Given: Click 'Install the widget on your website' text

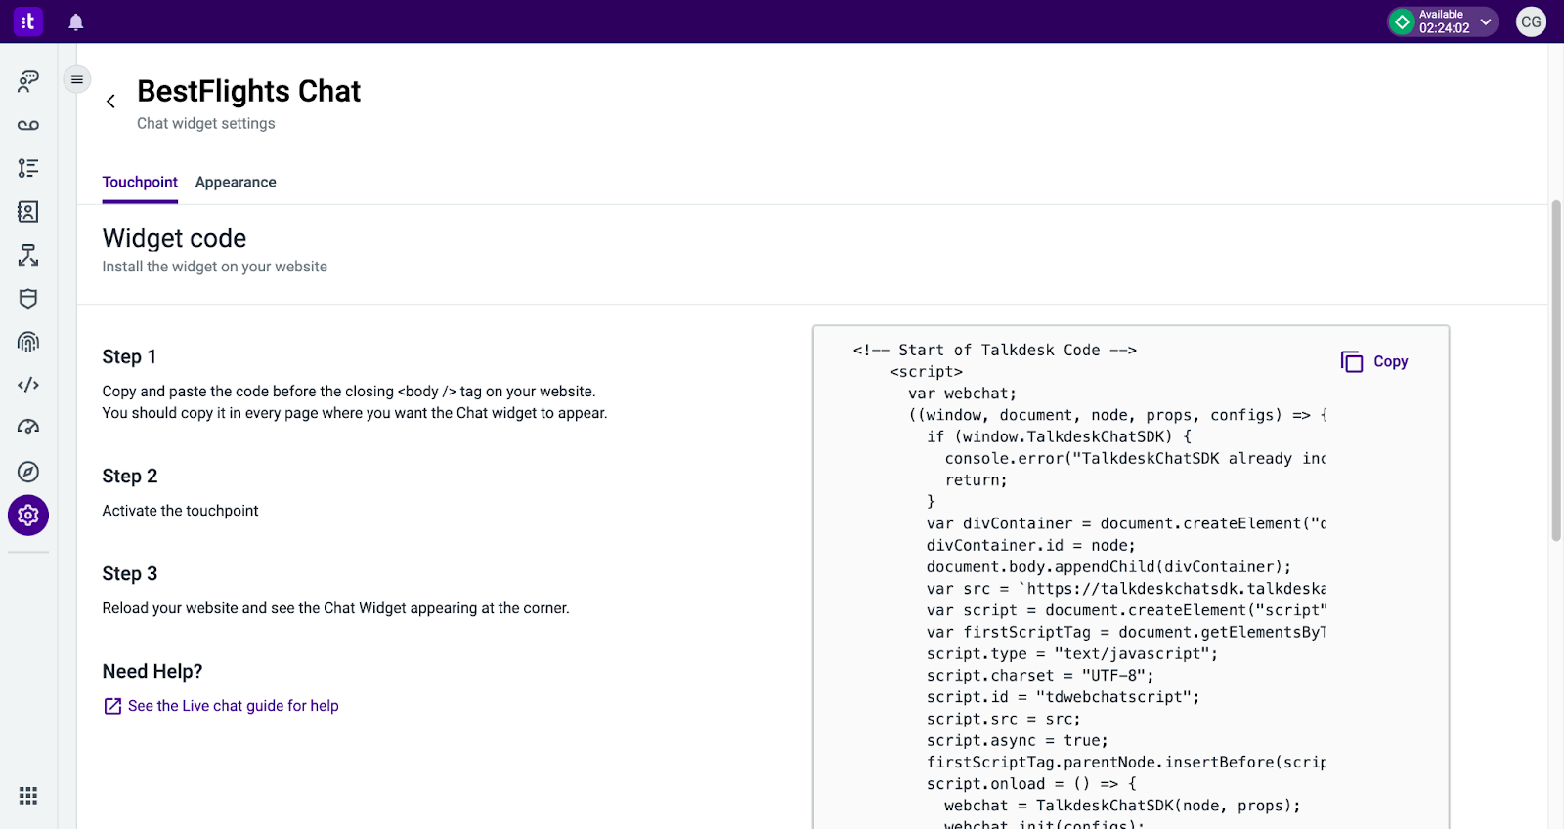Looking at the screenshot, I should coord(215,267).
